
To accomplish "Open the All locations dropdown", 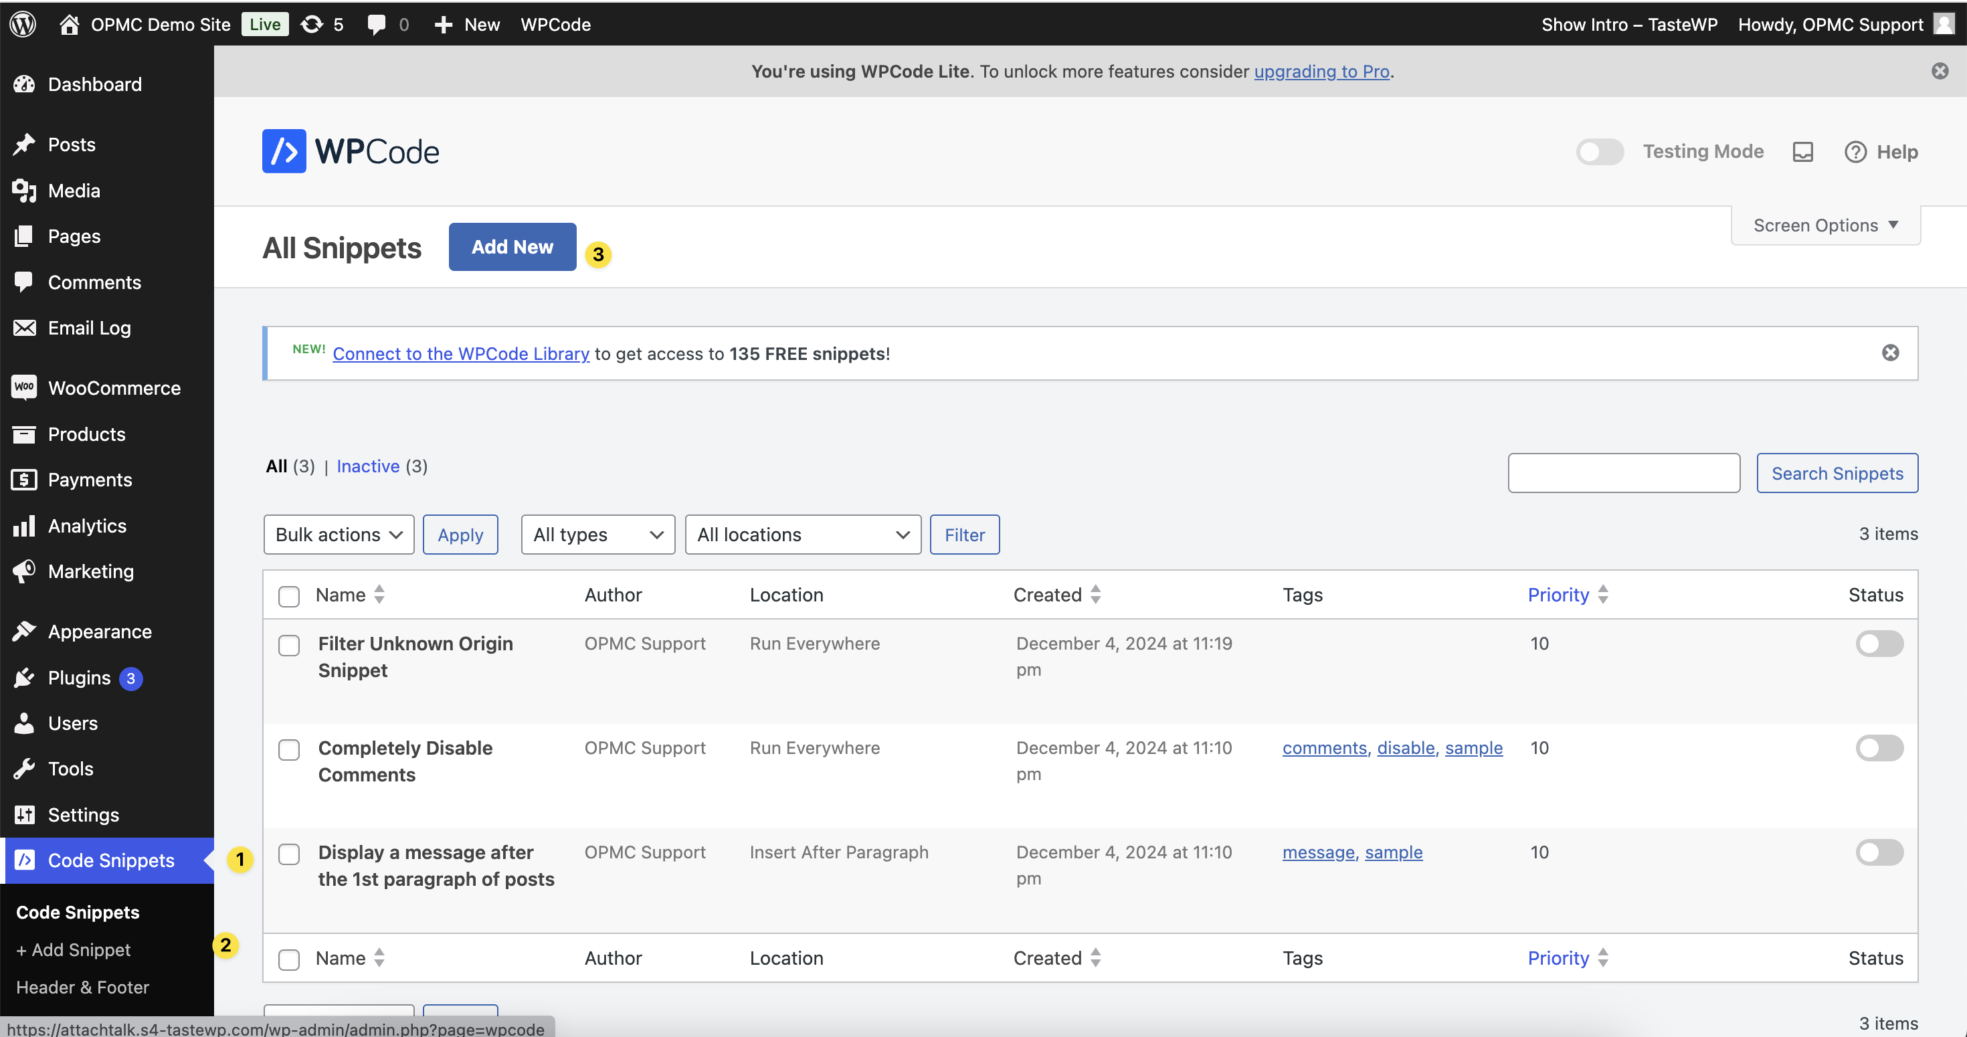I will [803, 535].
